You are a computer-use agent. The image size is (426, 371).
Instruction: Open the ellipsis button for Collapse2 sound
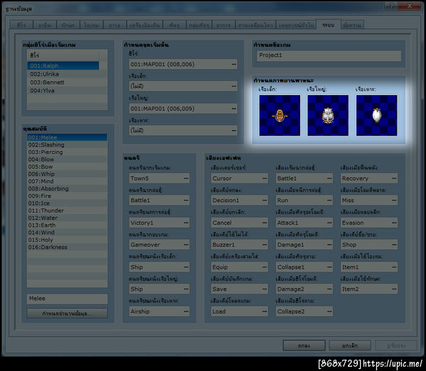329,311
